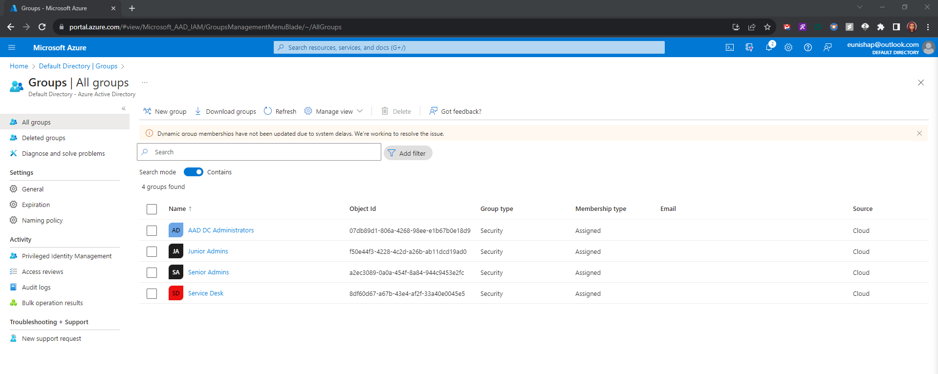Screen dimensions: 938x374
Task: Click the groups Search input field
Action: (264, 152)
